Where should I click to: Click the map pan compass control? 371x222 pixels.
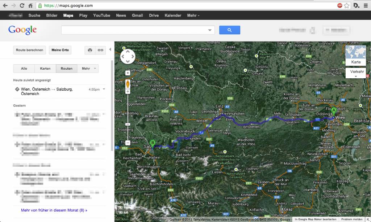[x=128, y=56]
